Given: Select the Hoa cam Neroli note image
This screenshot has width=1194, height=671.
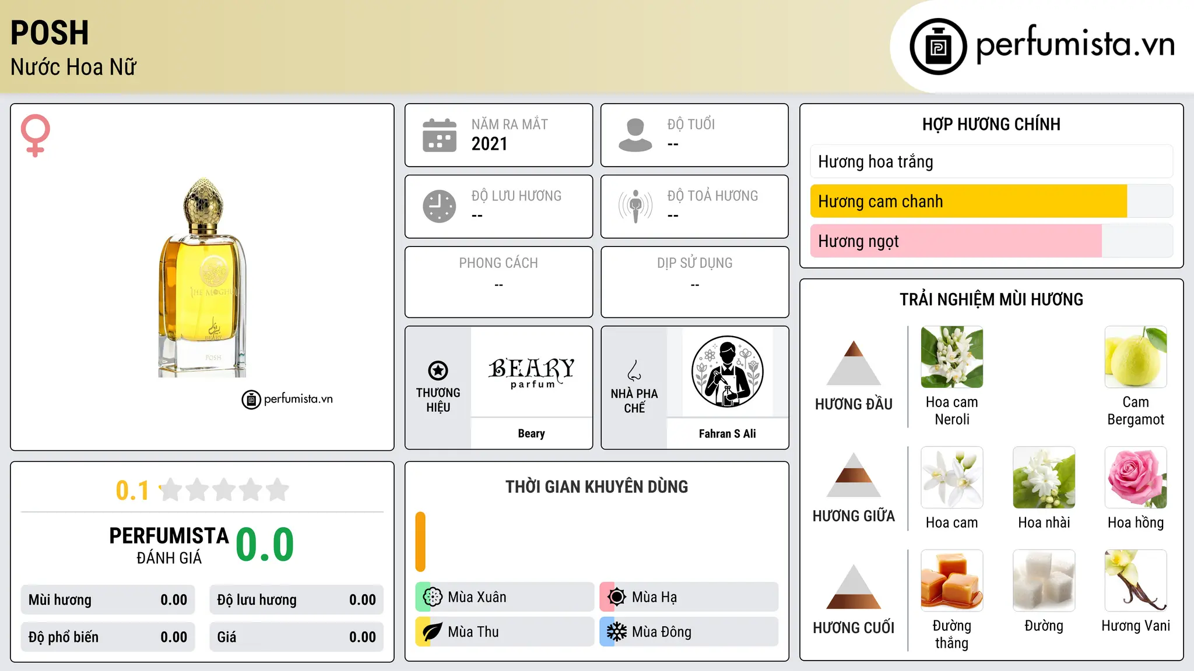Looking at the screenshot, I should [952, 357].
